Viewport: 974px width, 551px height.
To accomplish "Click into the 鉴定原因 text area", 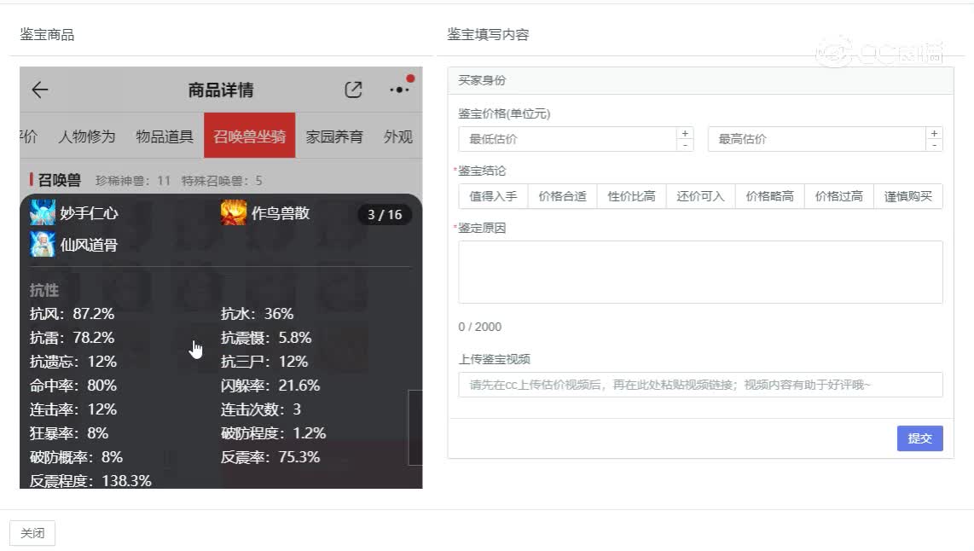I will (x=701, y=272).
